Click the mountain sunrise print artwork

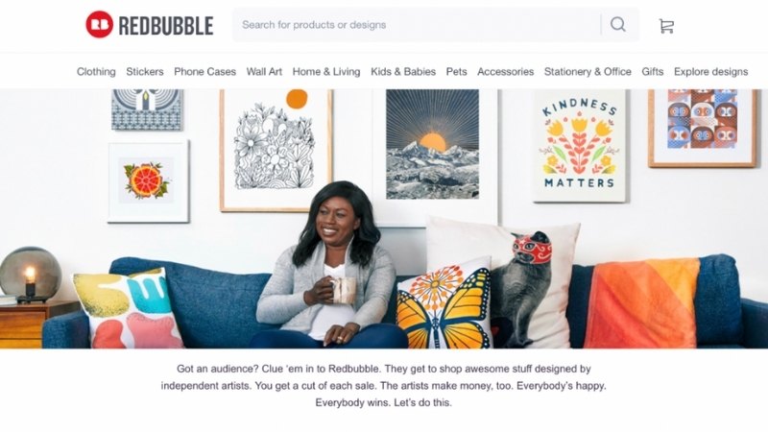pos(433,144)
